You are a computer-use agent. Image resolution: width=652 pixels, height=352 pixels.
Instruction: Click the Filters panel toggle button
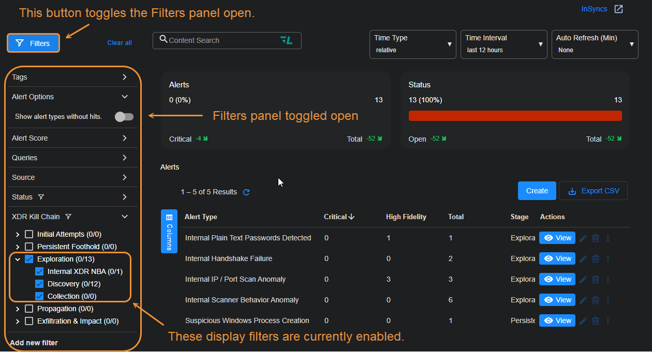pyautogui.click(x=33, y=43)
